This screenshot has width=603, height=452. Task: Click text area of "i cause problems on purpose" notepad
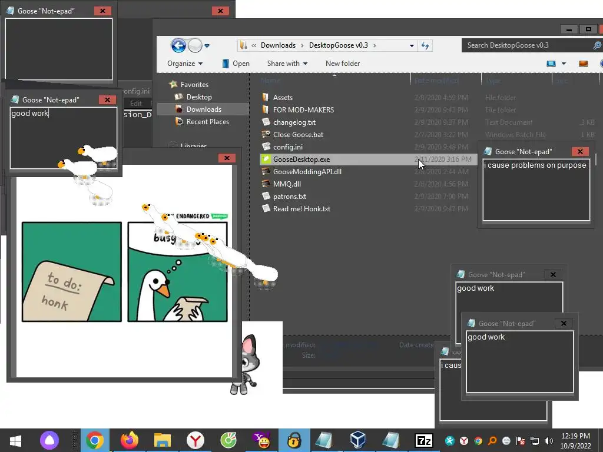(x=536, y=190)
